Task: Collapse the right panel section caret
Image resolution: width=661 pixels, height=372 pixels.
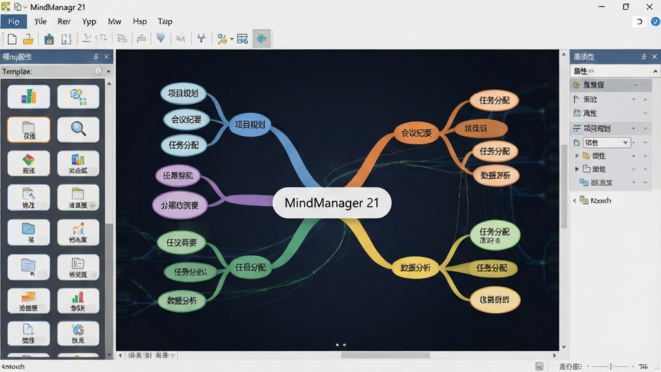Action: tap(655, 71)
